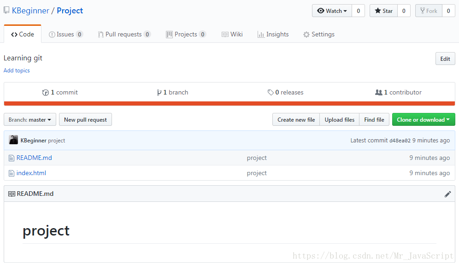Click the 'project' README heading

(46, 231)
